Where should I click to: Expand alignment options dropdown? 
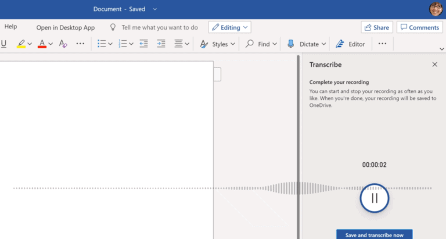click(187, 44)
